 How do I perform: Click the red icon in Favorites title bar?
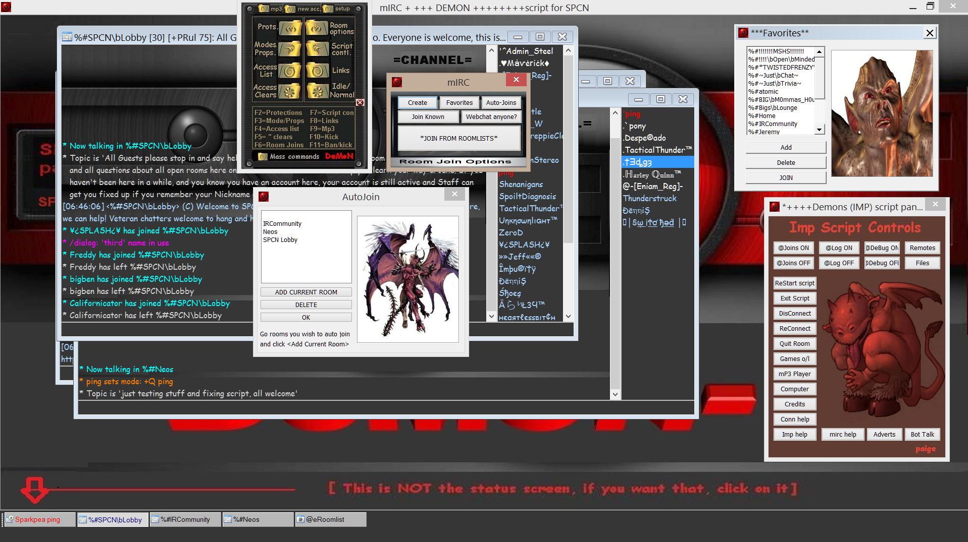[743, 33]
